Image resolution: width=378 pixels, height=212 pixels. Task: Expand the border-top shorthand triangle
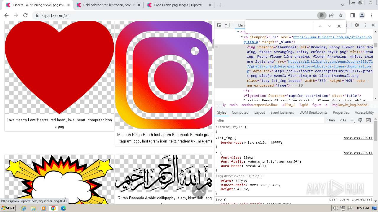click(245, 143)
